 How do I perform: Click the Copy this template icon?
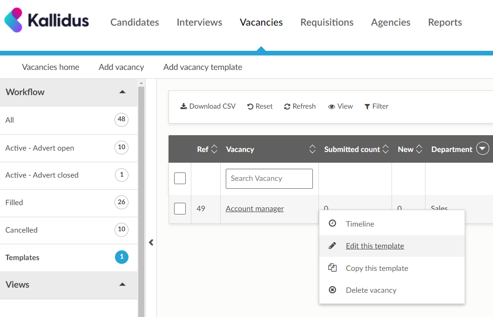click(332, 268)
